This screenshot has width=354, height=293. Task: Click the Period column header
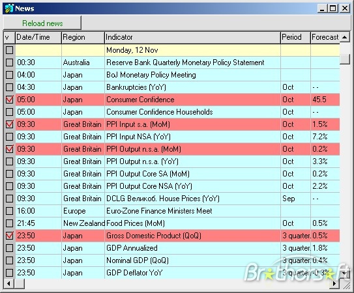(x=295, y=37)
